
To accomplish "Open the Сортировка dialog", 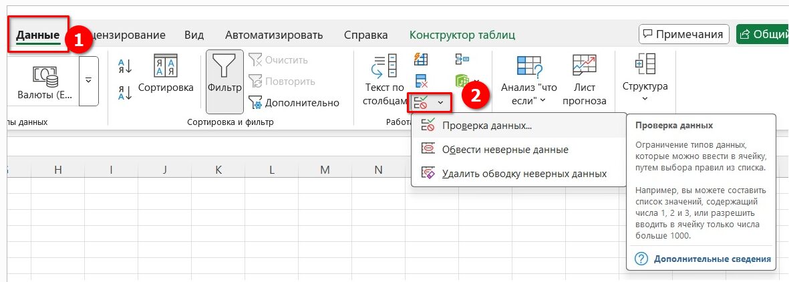I will coord(166,74).
